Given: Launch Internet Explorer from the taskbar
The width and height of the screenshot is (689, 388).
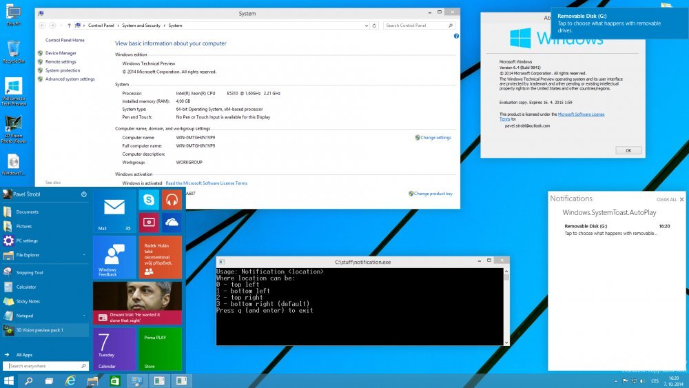Looking at the screenshot, I should pyautogui.click(x=70, y=381).
